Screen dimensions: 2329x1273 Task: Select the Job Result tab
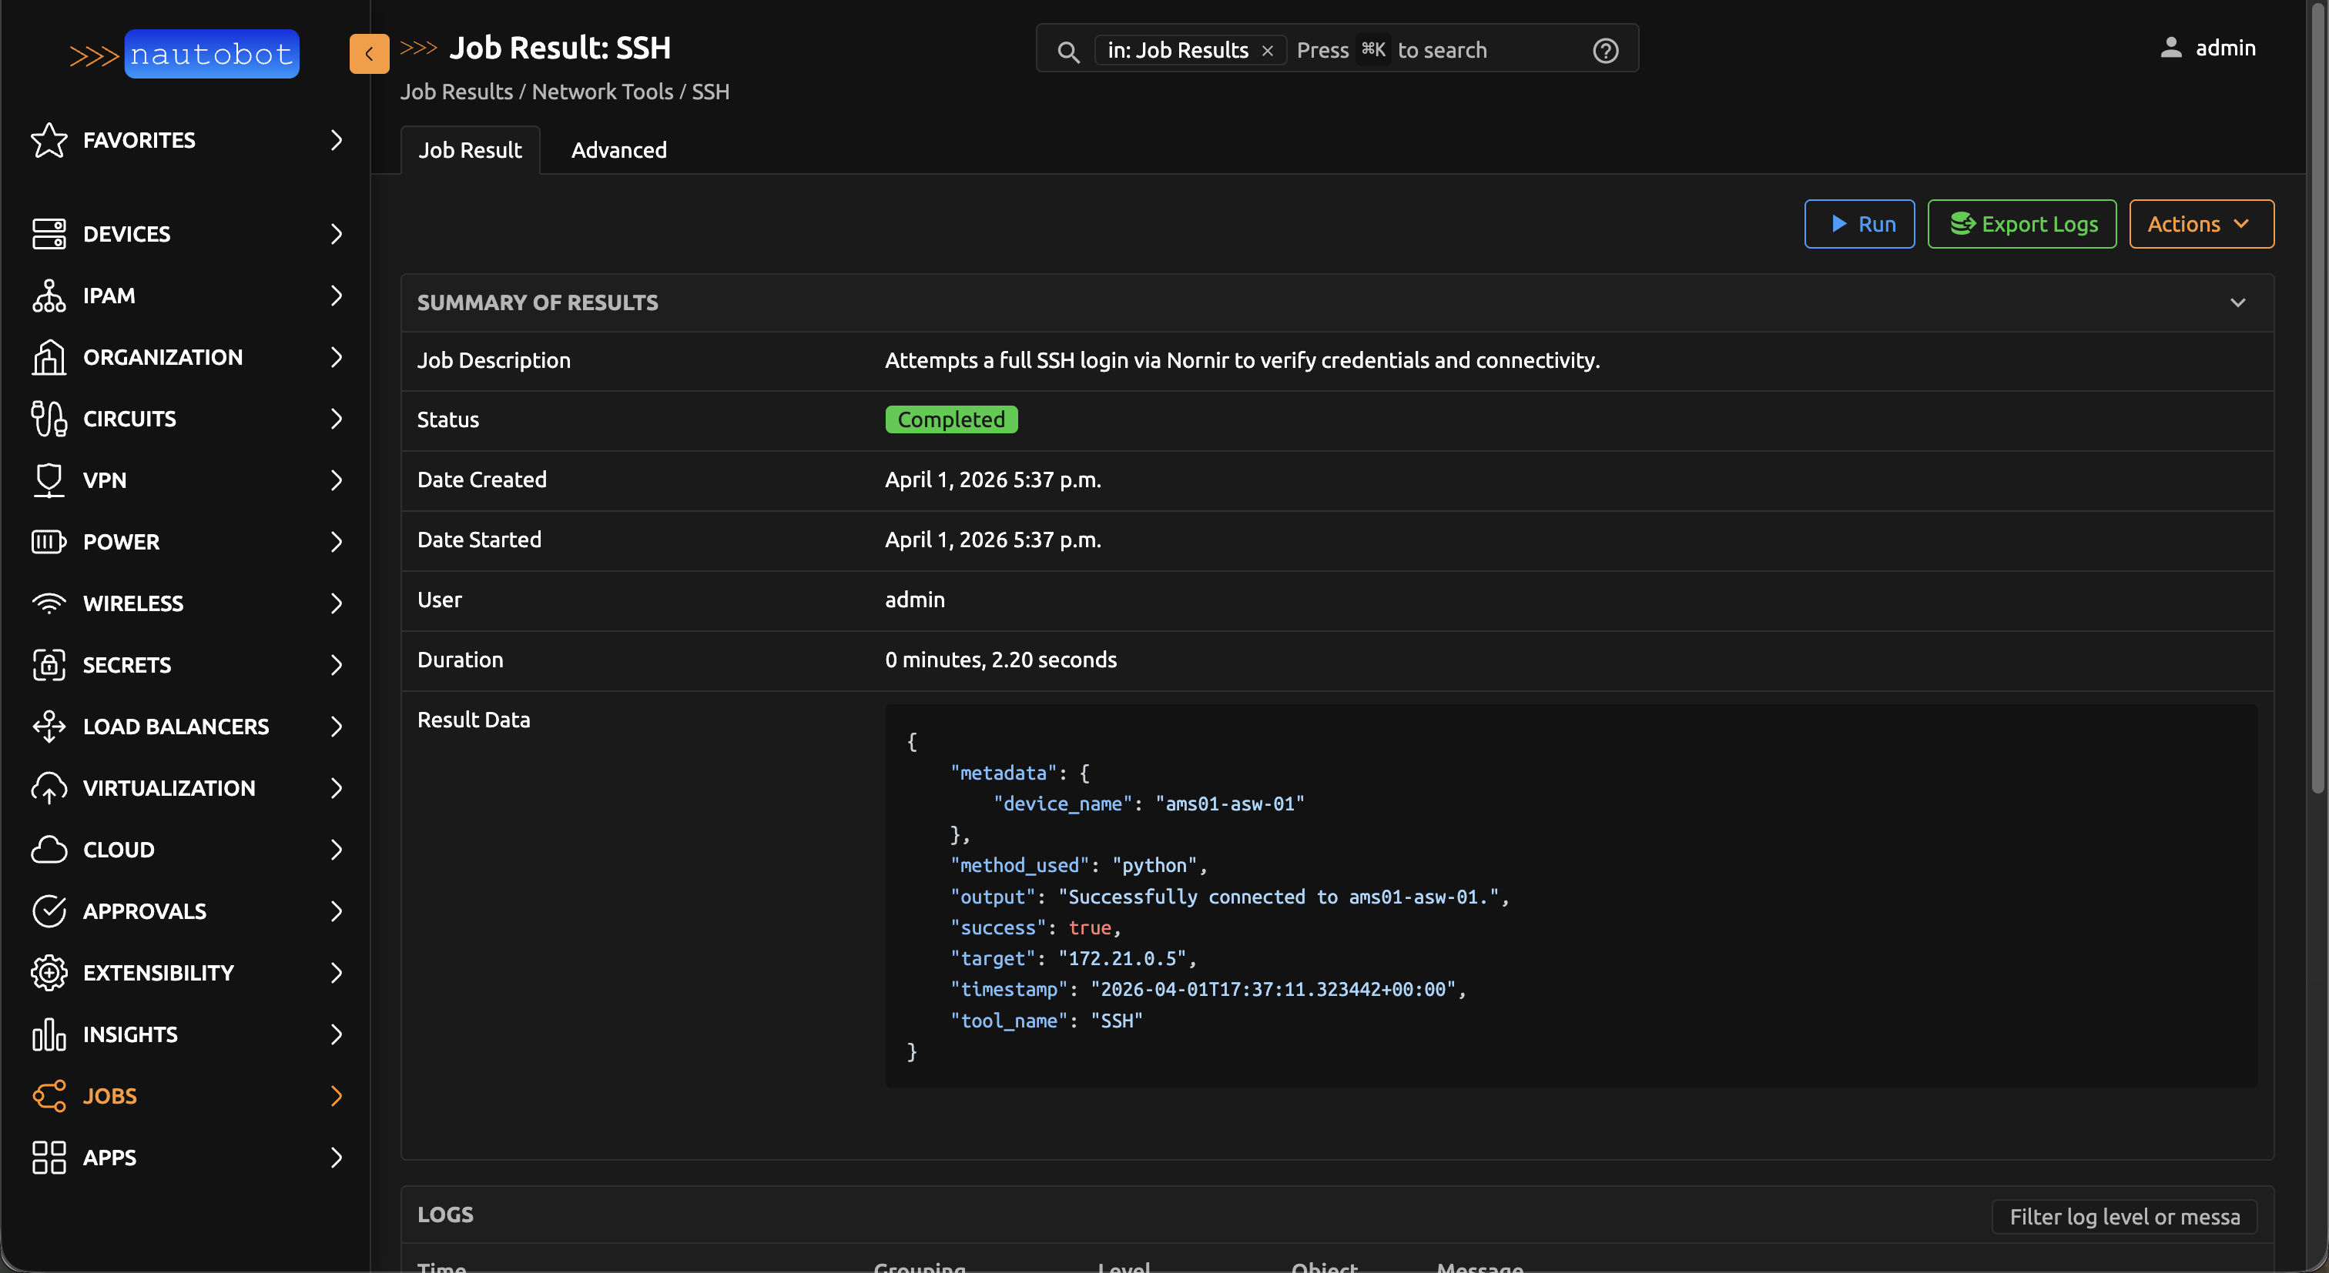pyautogui.click(x=469, y=150)
